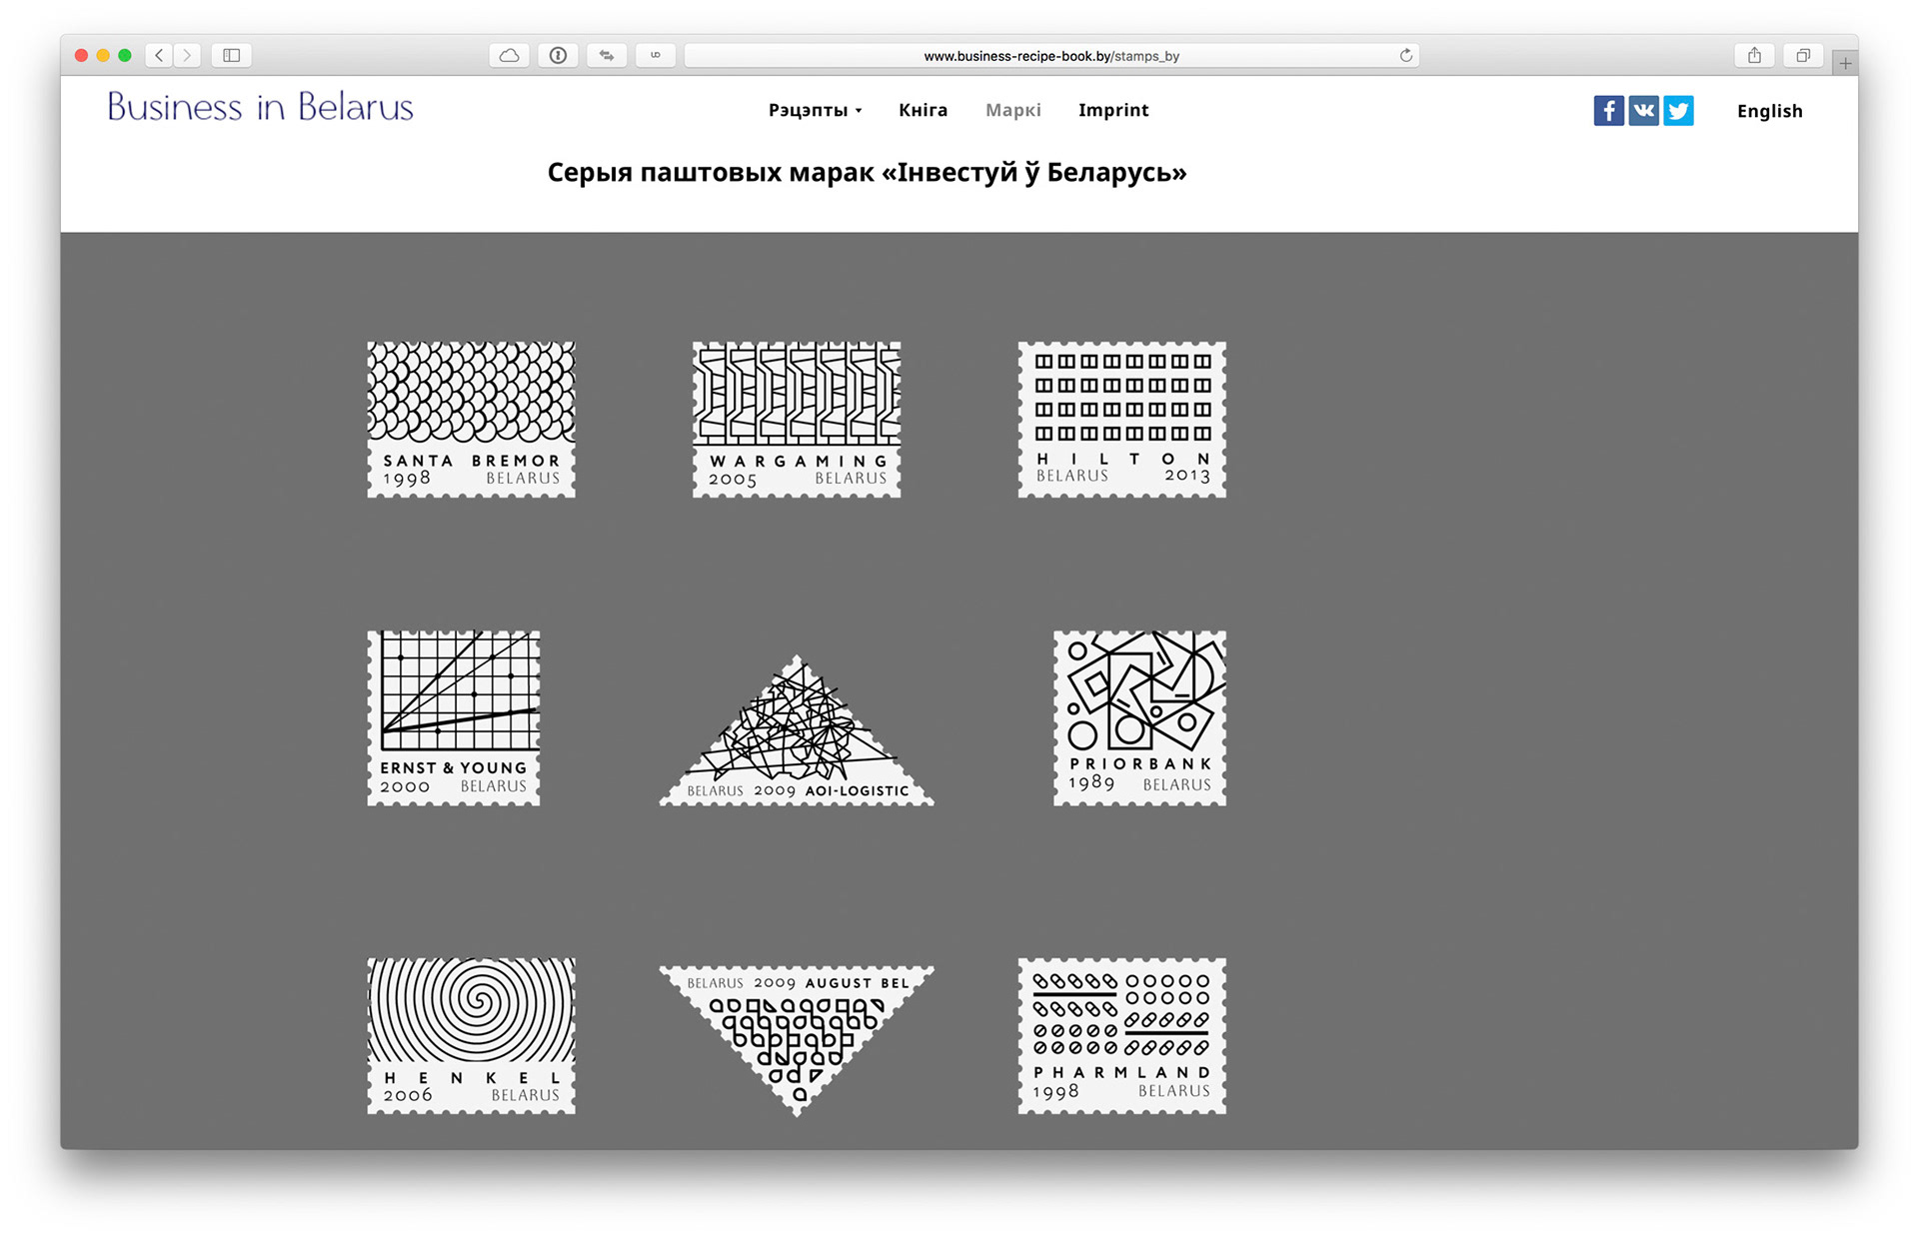
Task: Open iCloud tabs cloud icon
Action: (x=509, y=55)
